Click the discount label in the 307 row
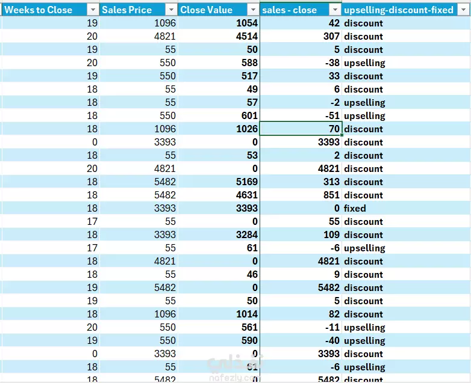 tap(363, 36)
